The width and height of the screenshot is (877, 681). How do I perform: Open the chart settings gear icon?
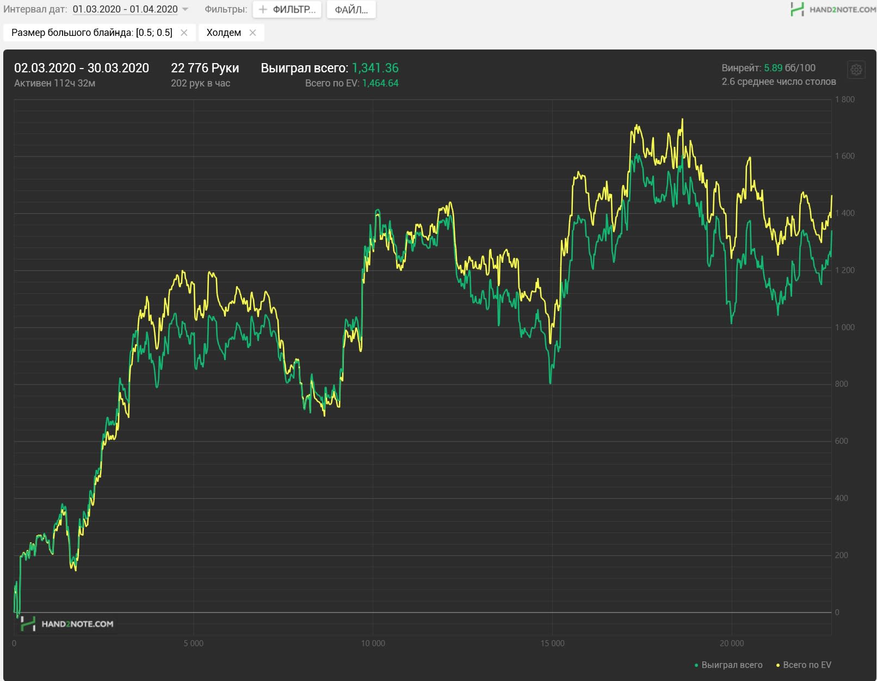tap(856, 70)
